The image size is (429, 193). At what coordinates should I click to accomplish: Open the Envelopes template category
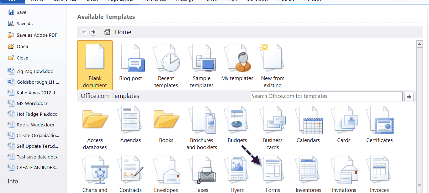pos(166,174)
